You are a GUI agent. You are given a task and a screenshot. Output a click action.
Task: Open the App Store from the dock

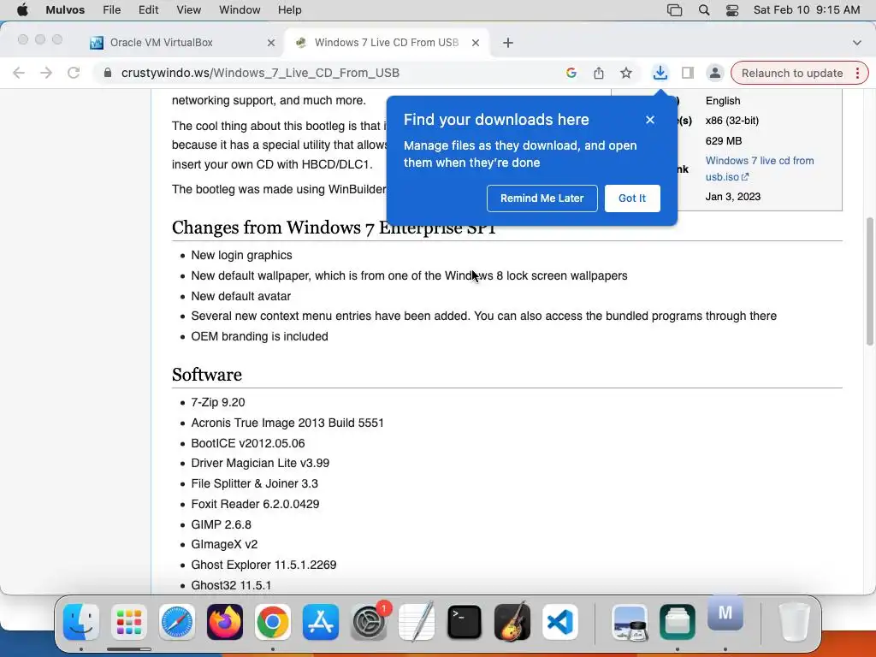click(321, 622)
